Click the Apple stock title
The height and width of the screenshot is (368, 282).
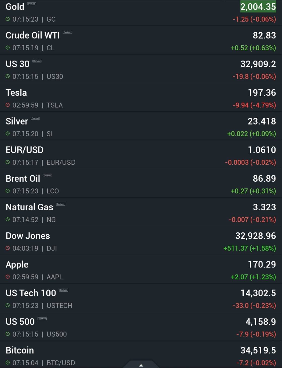pos(17,265)
